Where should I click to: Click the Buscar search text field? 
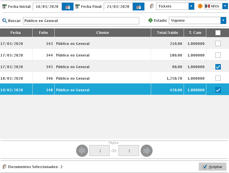pos(81,21)
